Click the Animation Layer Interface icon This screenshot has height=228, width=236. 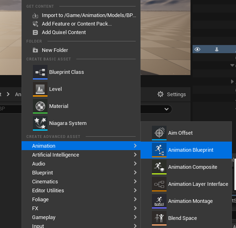pos(159,184)
